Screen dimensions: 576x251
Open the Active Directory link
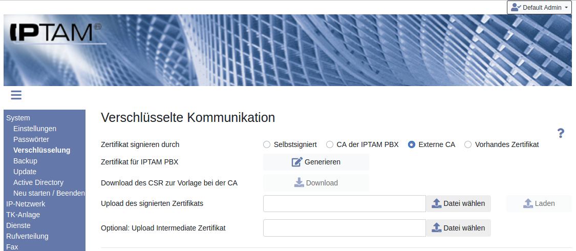pos(38,182)
